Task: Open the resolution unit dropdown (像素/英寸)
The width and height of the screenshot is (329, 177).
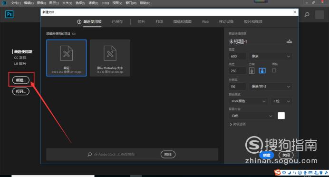Action: click(271, 87)
